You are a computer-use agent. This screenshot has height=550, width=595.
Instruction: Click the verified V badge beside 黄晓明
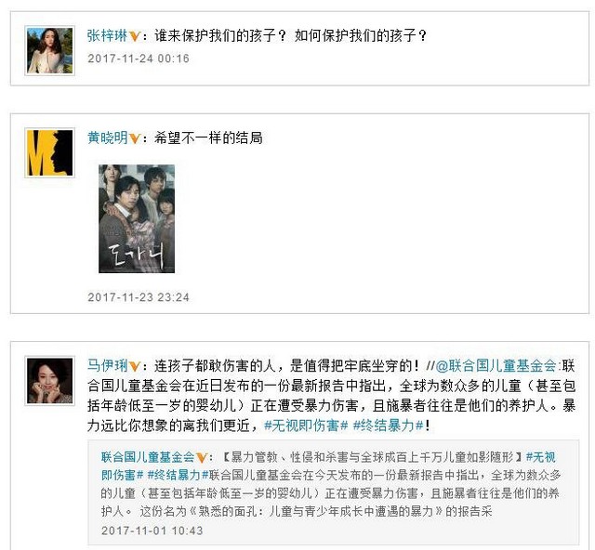pos(135,138)
